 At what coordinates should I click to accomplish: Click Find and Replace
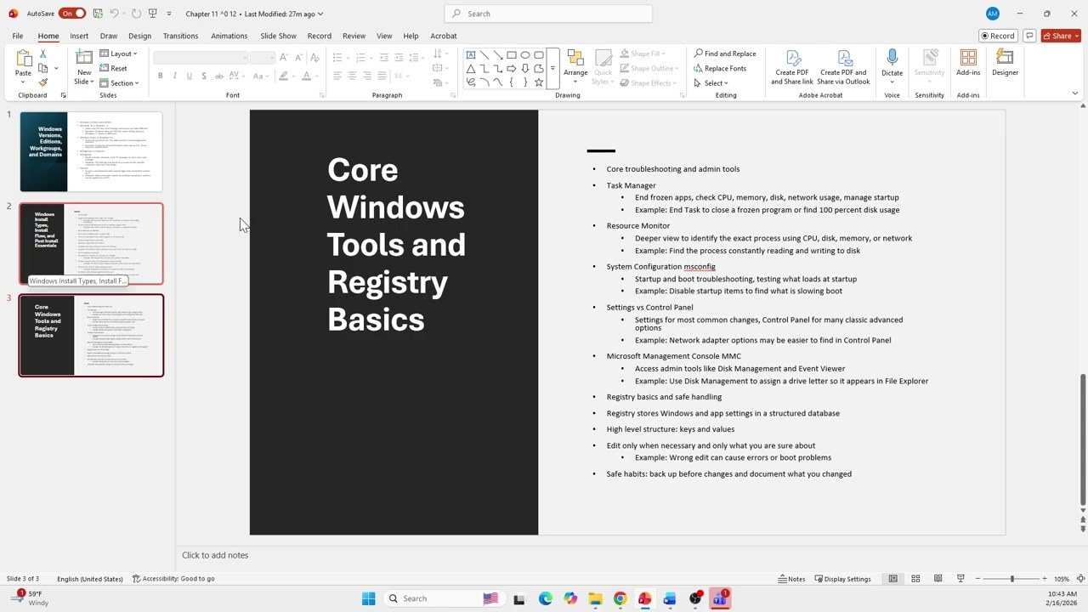click(724, 54)
